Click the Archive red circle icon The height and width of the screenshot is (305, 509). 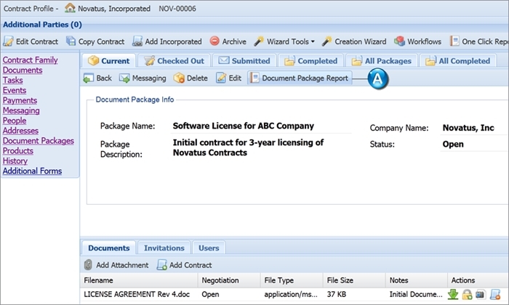(215, 41)
